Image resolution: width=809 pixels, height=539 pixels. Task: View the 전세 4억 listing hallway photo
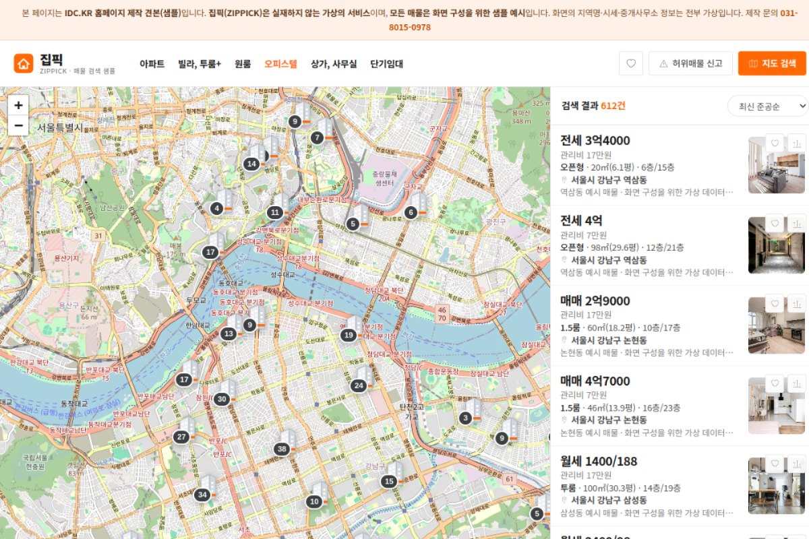pos(777,245)
